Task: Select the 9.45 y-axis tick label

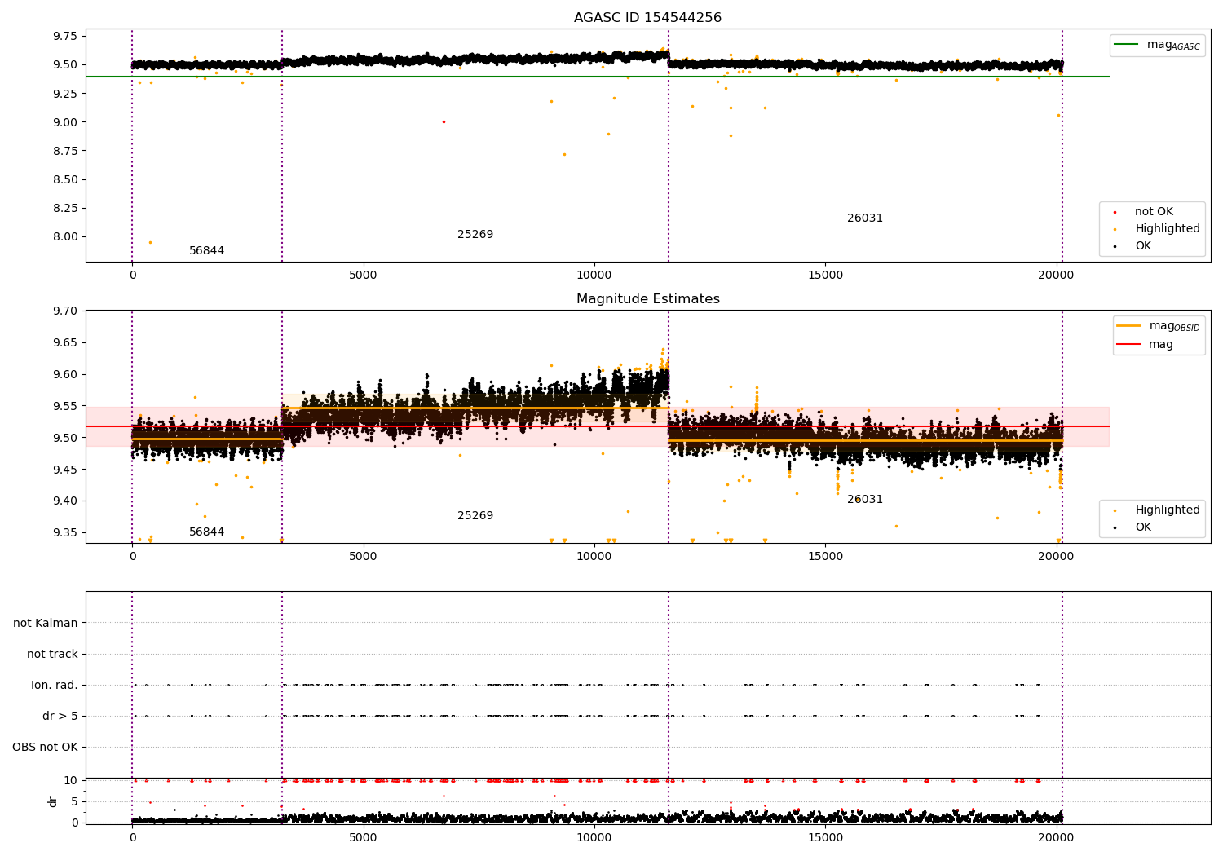Action: click(x=64, y=470)
